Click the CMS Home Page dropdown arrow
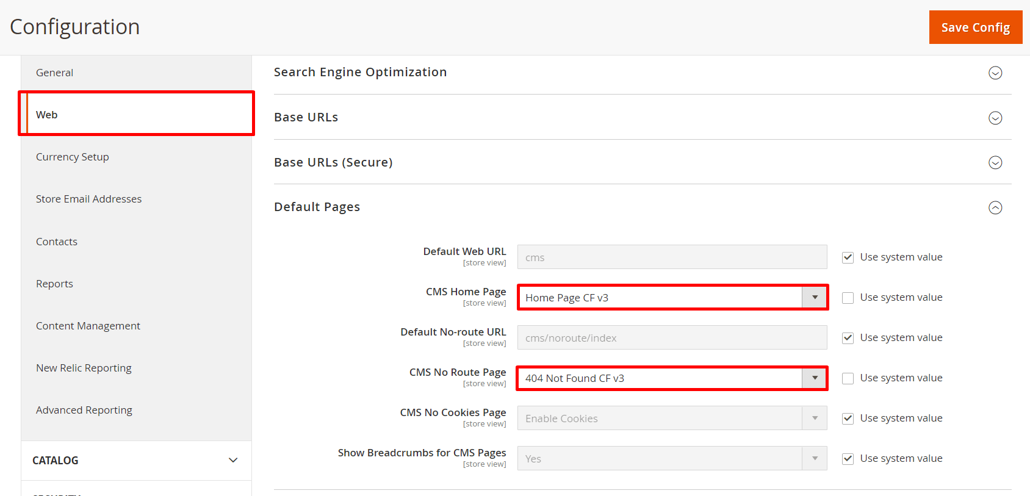The width and height of the screenshot is (1030, 496). click(815, 297)
